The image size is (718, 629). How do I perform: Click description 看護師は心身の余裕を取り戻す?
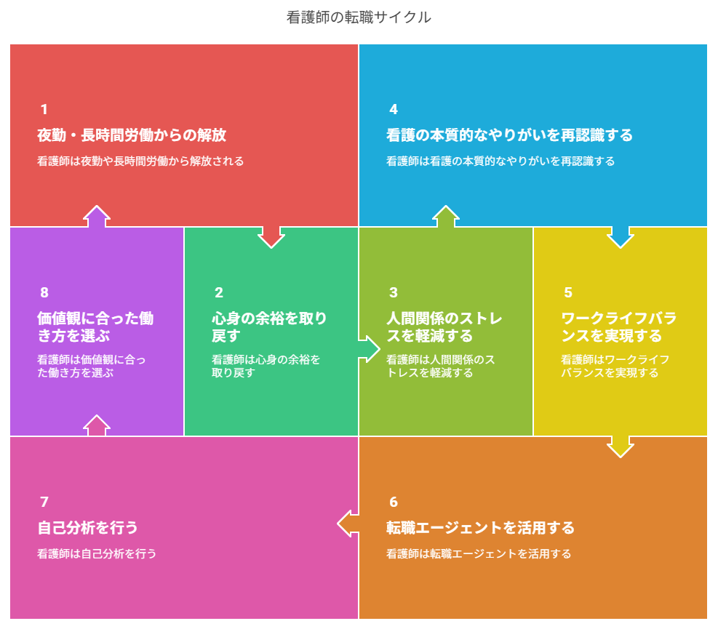[x=266, y=366]
